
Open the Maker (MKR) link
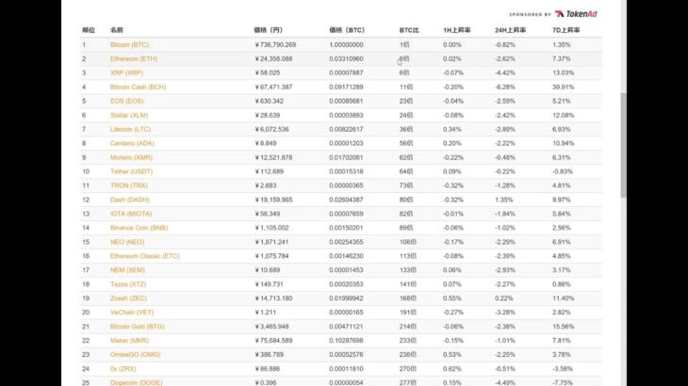tap(129, 341)
